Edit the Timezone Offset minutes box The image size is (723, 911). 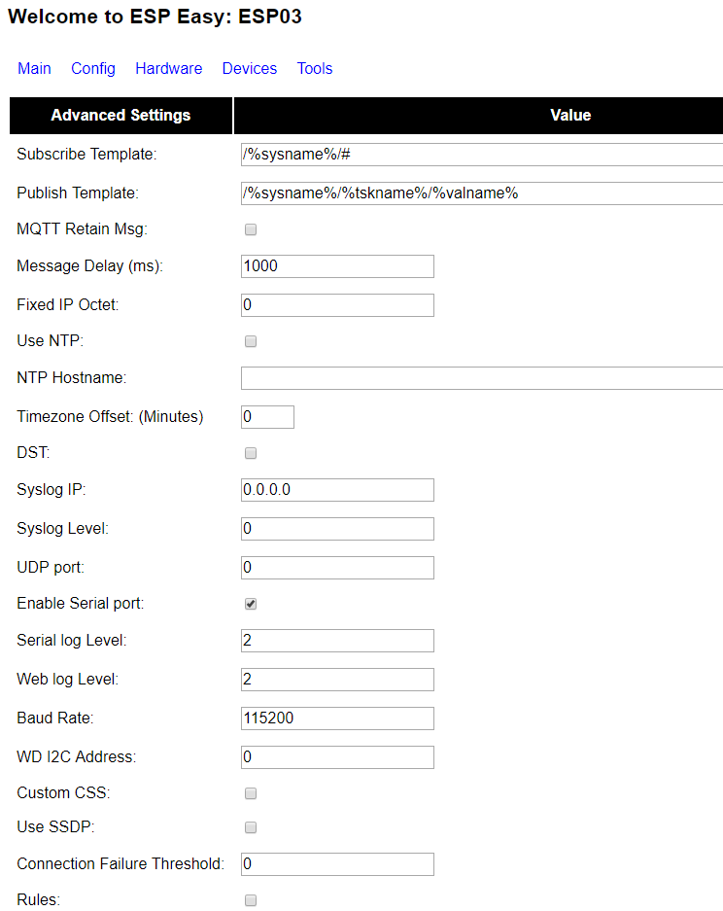coord(267,417)
